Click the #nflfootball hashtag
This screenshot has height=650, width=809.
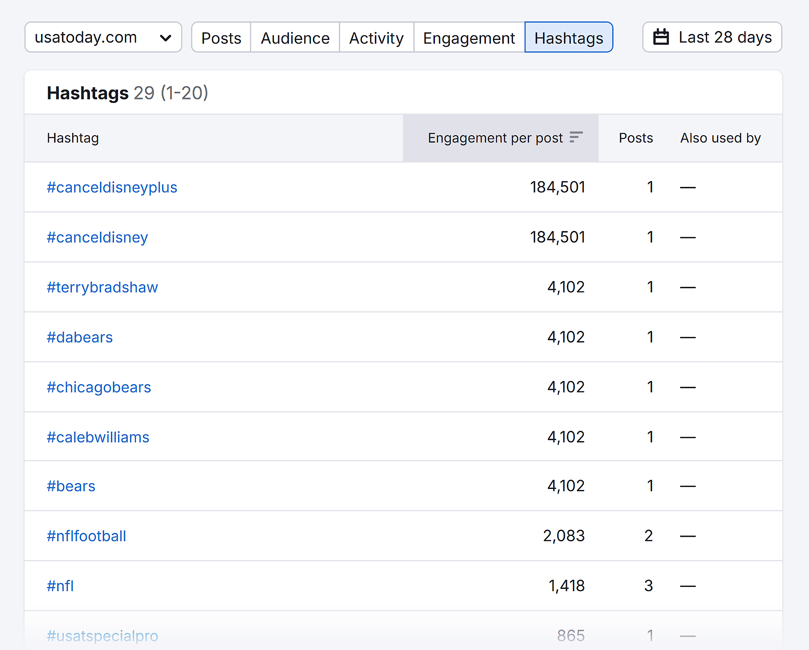[x=86, y=536]
